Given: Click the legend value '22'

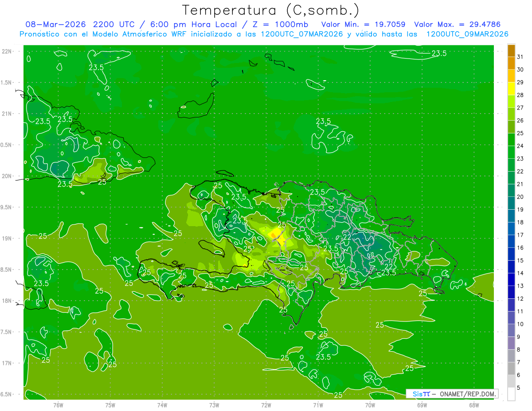Looking at the screenshot, I should (520, 171).
